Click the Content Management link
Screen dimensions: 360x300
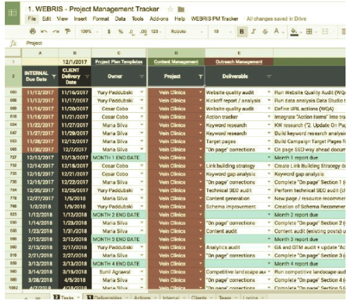pos(176,61)
